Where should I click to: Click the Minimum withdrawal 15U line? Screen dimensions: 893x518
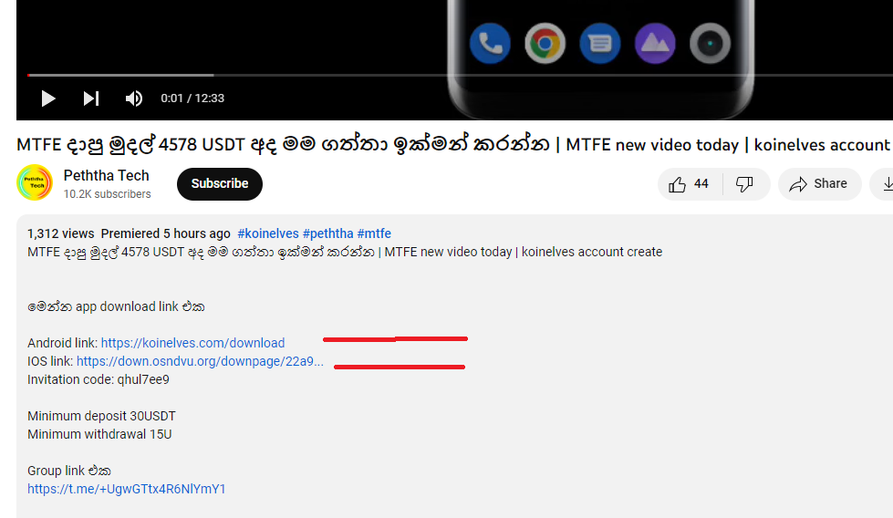99,434
